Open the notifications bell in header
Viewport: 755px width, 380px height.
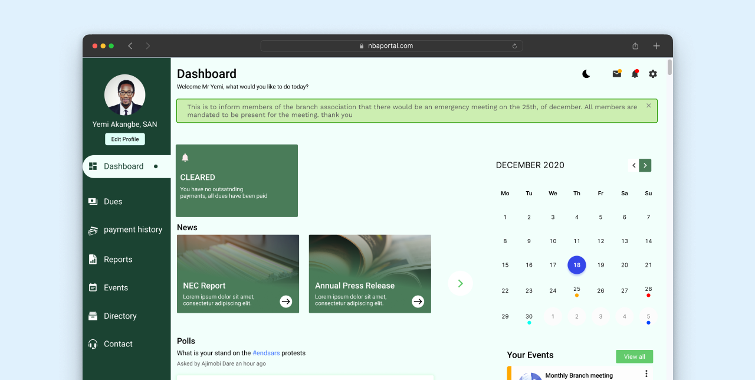click(635, 74)
